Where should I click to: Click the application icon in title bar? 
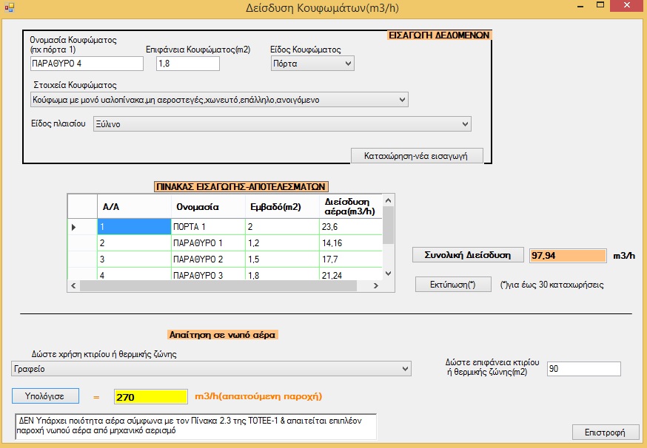click(x=10, y=7)
